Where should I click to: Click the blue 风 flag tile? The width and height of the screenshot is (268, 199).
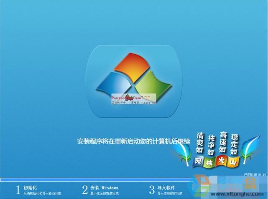pos(199,161)
